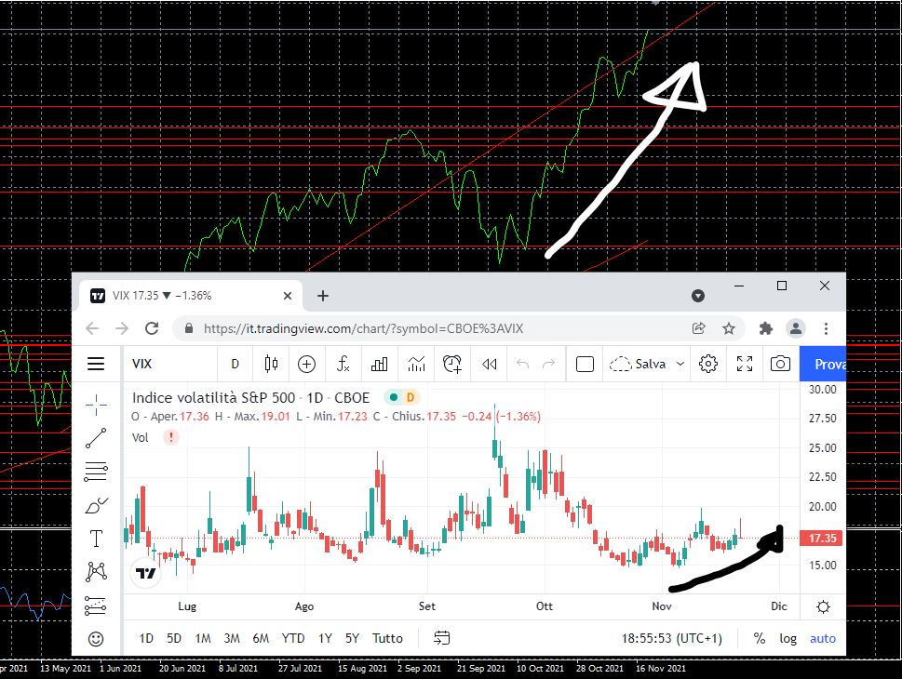
Task: Select the Fibonacci retracement tool
Action: pos(96,472)
